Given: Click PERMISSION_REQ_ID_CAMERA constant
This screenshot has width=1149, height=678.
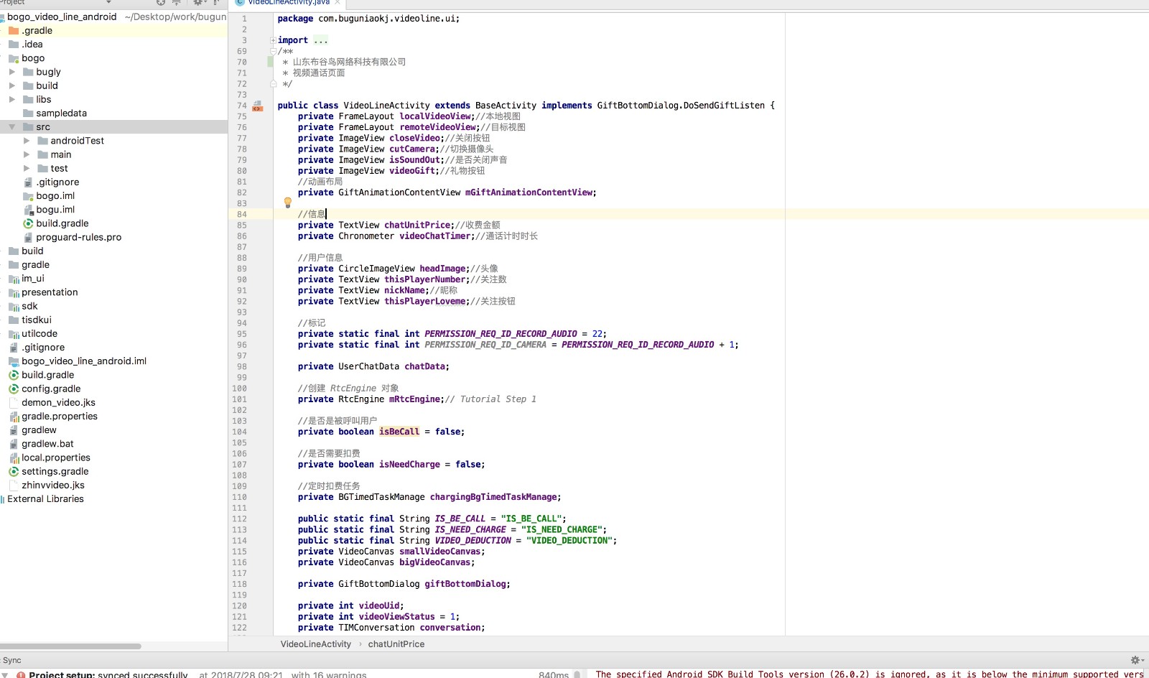Looking at the screenshot, I should click(485, 345).
